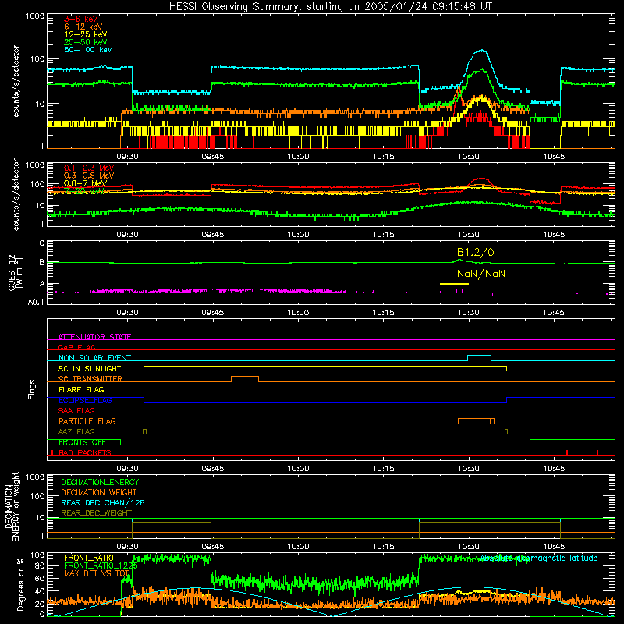Select the FRONTS_OFF flag label

tap(82, 442)
